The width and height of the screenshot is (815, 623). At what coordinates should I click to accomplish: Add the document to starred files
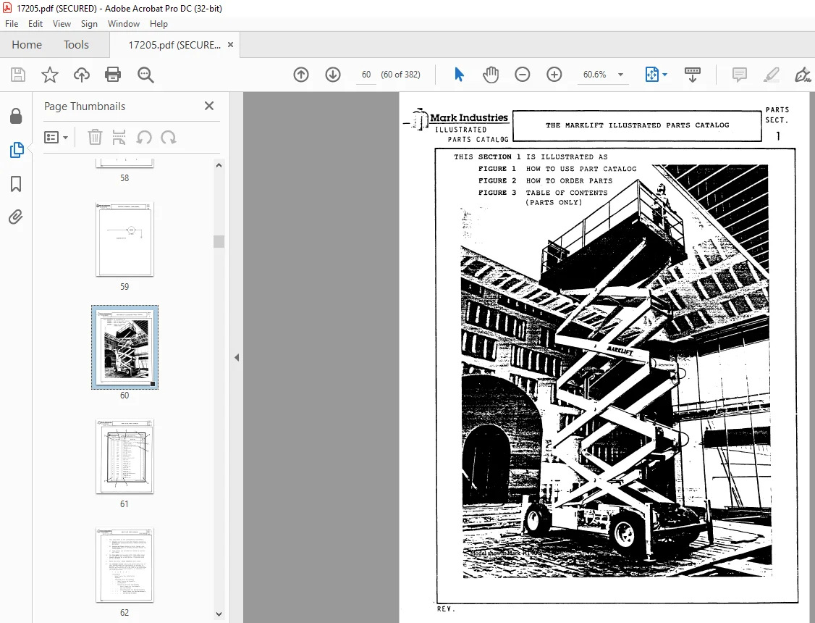point(50,75)
